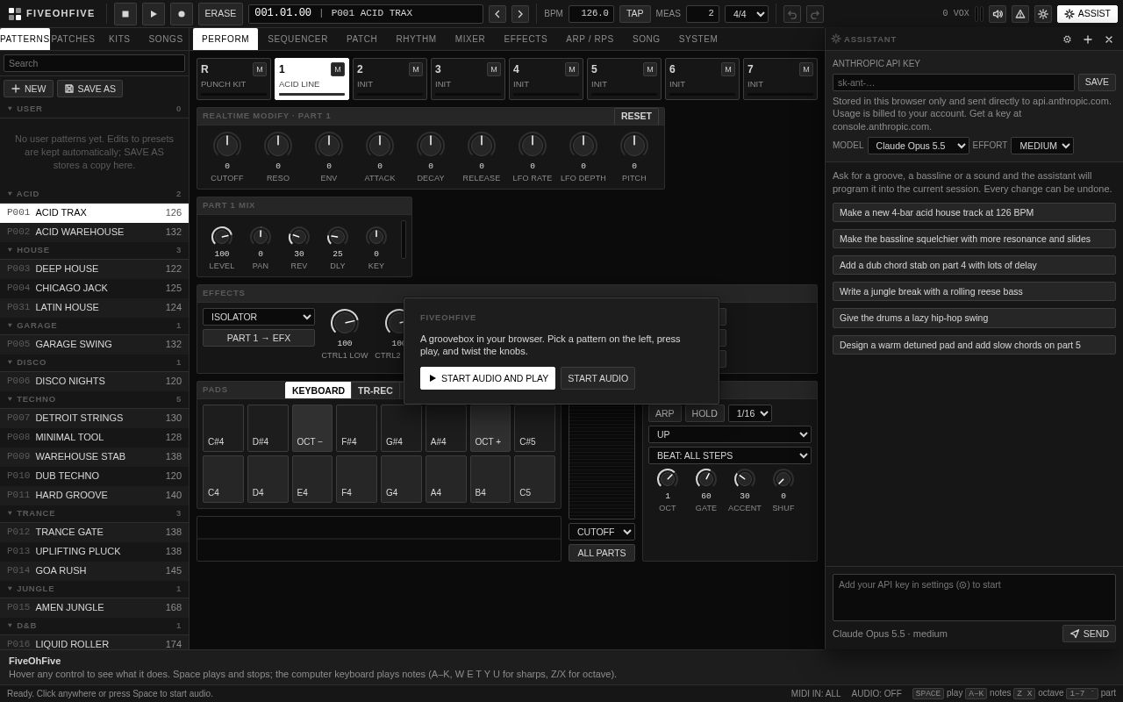1123x702 pixels.
Task: Click the record transport button
Action: [182, 14]
